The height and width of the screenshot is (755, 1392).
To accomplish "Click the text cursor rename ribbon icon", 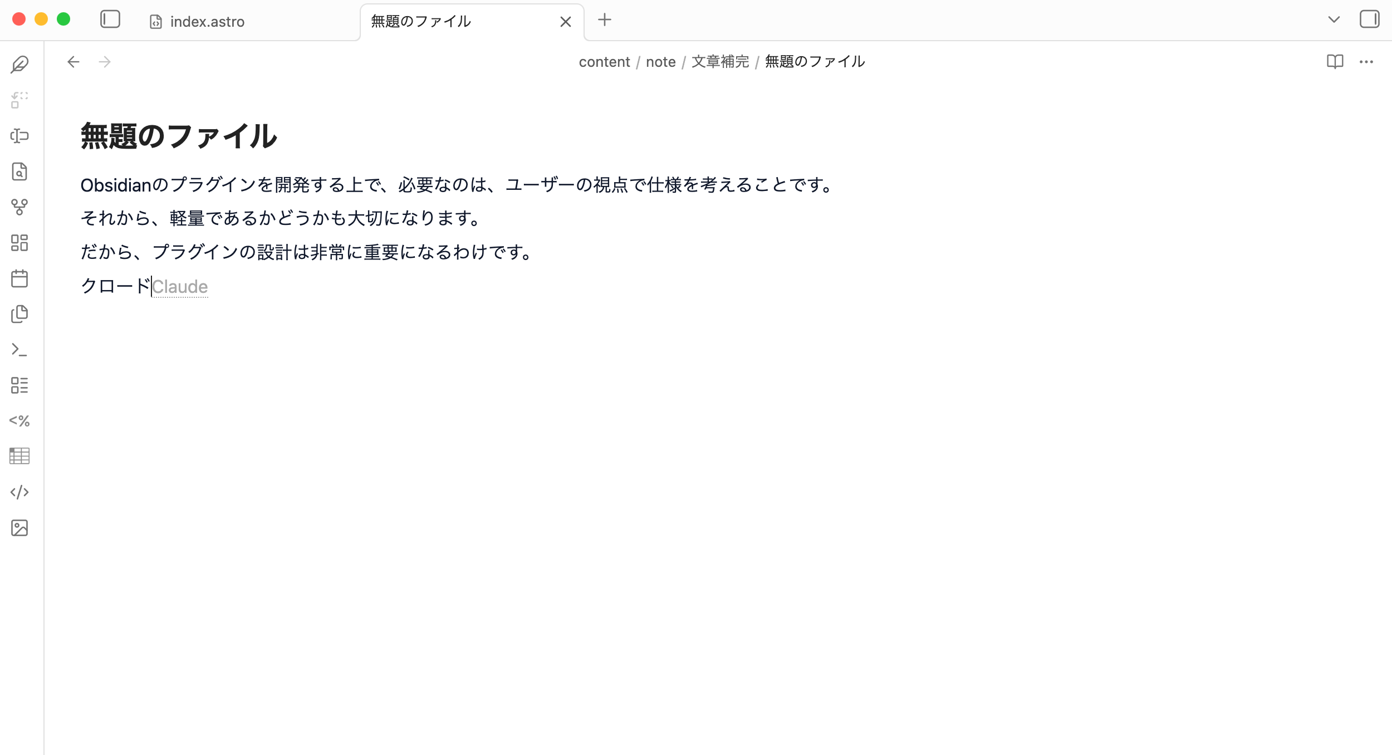I will (19, 136).
